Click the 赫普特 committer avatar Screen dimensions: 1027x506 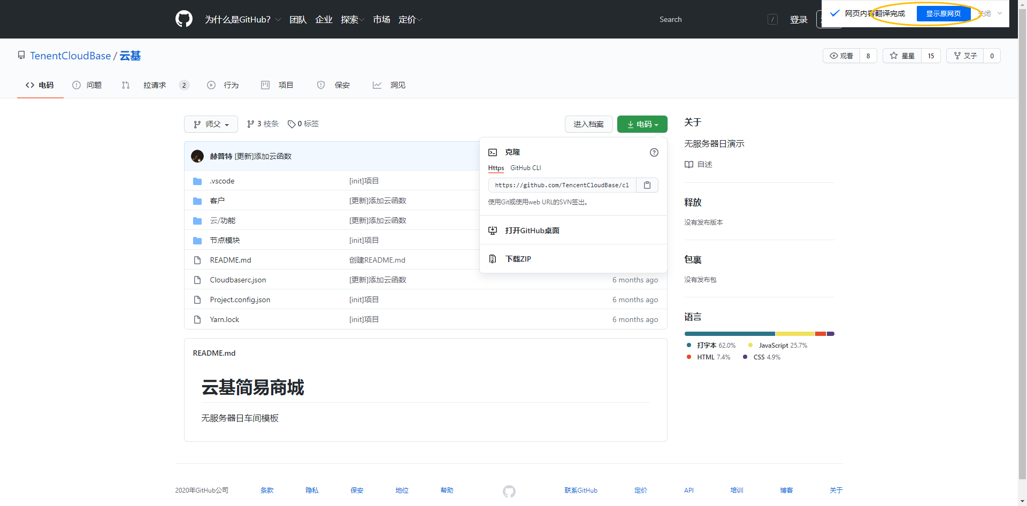[197, 156]
